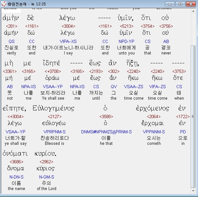Click the Korean gloss 찬송하리로다
This screenshot has width=198, height=197.
click(x=55, y=138)
